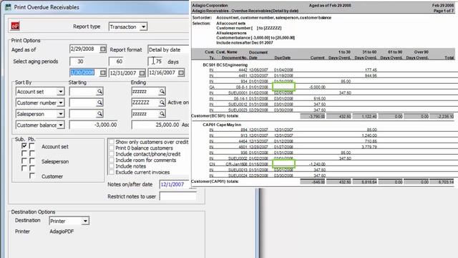Click the BCS01 BCS Engineering customer heading
458x258 pixels.
tap(225, 65)
